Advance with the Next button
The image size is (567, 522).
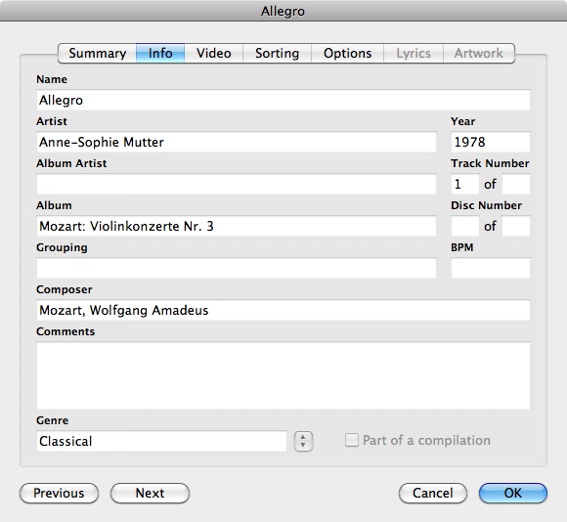(150, 493)
